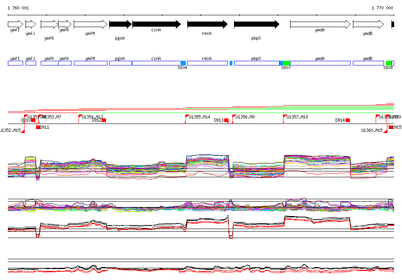Click the U1357.M19 upshift flag marker
Screen dimensions: 402x280
click(285, 116)
